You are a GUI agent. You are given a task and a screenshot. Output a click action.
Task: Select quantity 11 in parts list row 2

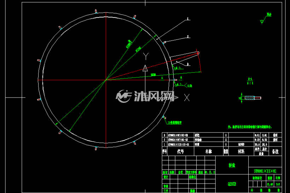pyautogui.click(x=226, y=140)
